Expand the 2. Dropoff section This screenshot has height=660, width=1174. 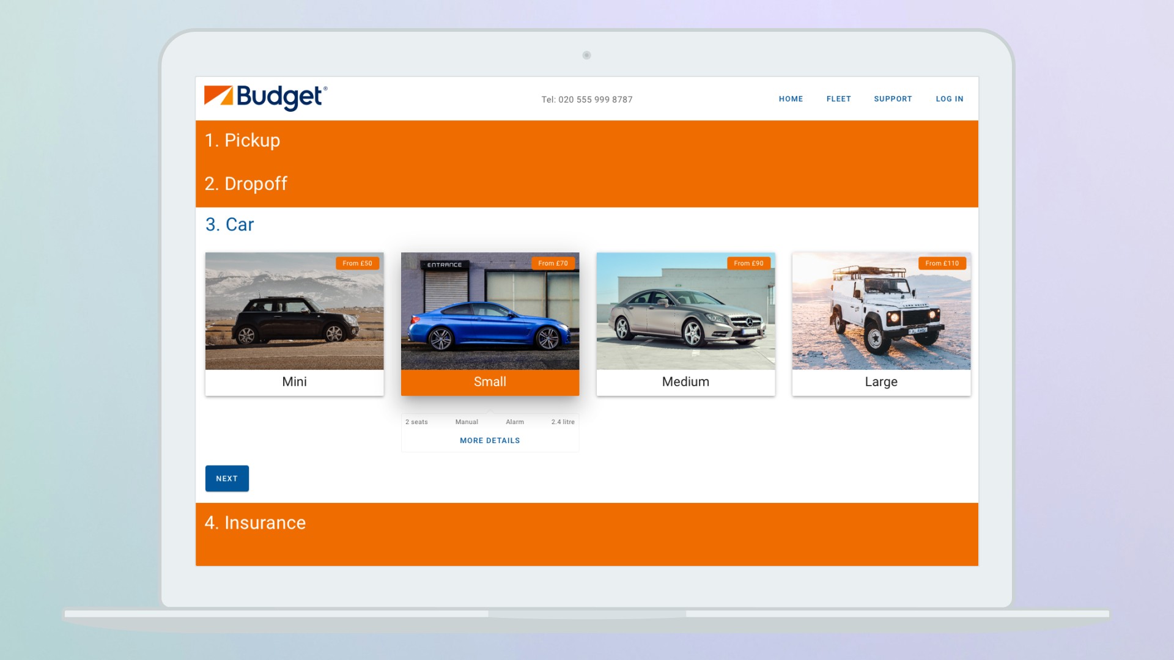coord(246,184)
